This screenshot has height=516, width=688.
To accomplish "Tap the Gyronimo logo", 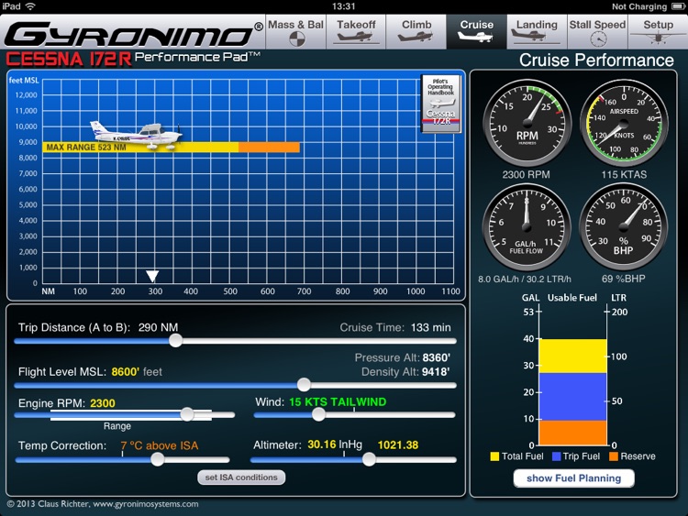I will coord(133,34).
